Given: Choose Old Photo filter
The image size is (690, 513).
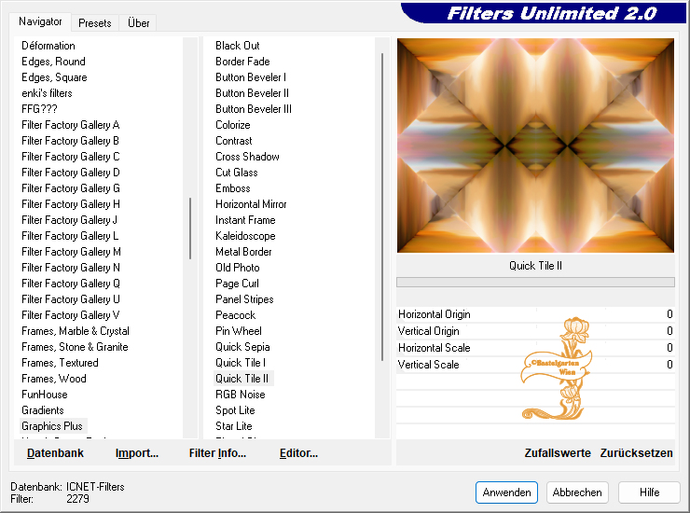Looking at the screenshot, I should [237, 268].
